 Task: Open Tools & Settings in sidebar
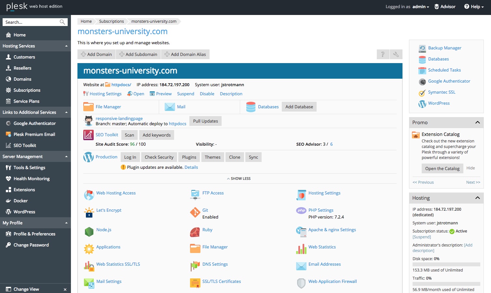coord(29,167)
